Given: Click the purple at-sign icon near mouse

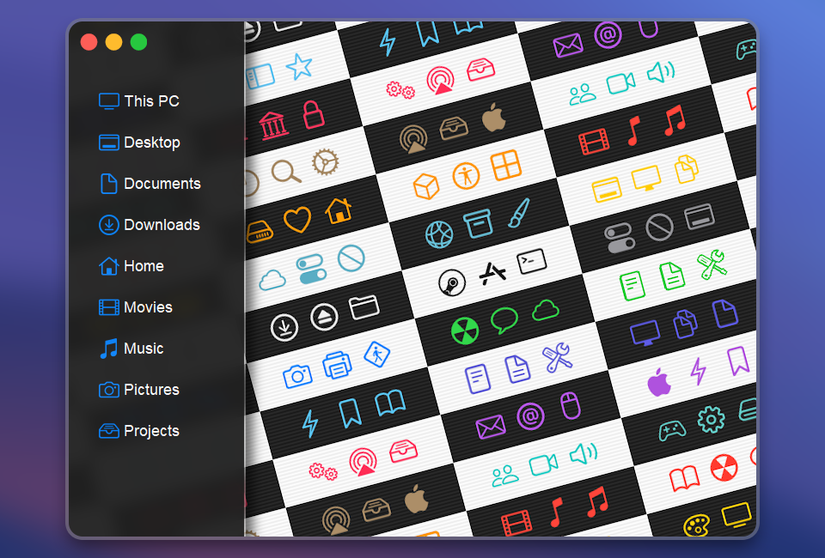Looking at the screenshot, I should coord(530,416).
